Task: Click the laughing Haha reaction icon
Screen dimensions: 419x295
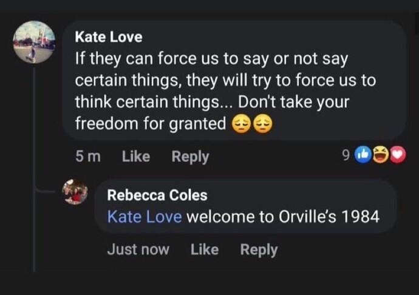Action: [x=381, y=155]
